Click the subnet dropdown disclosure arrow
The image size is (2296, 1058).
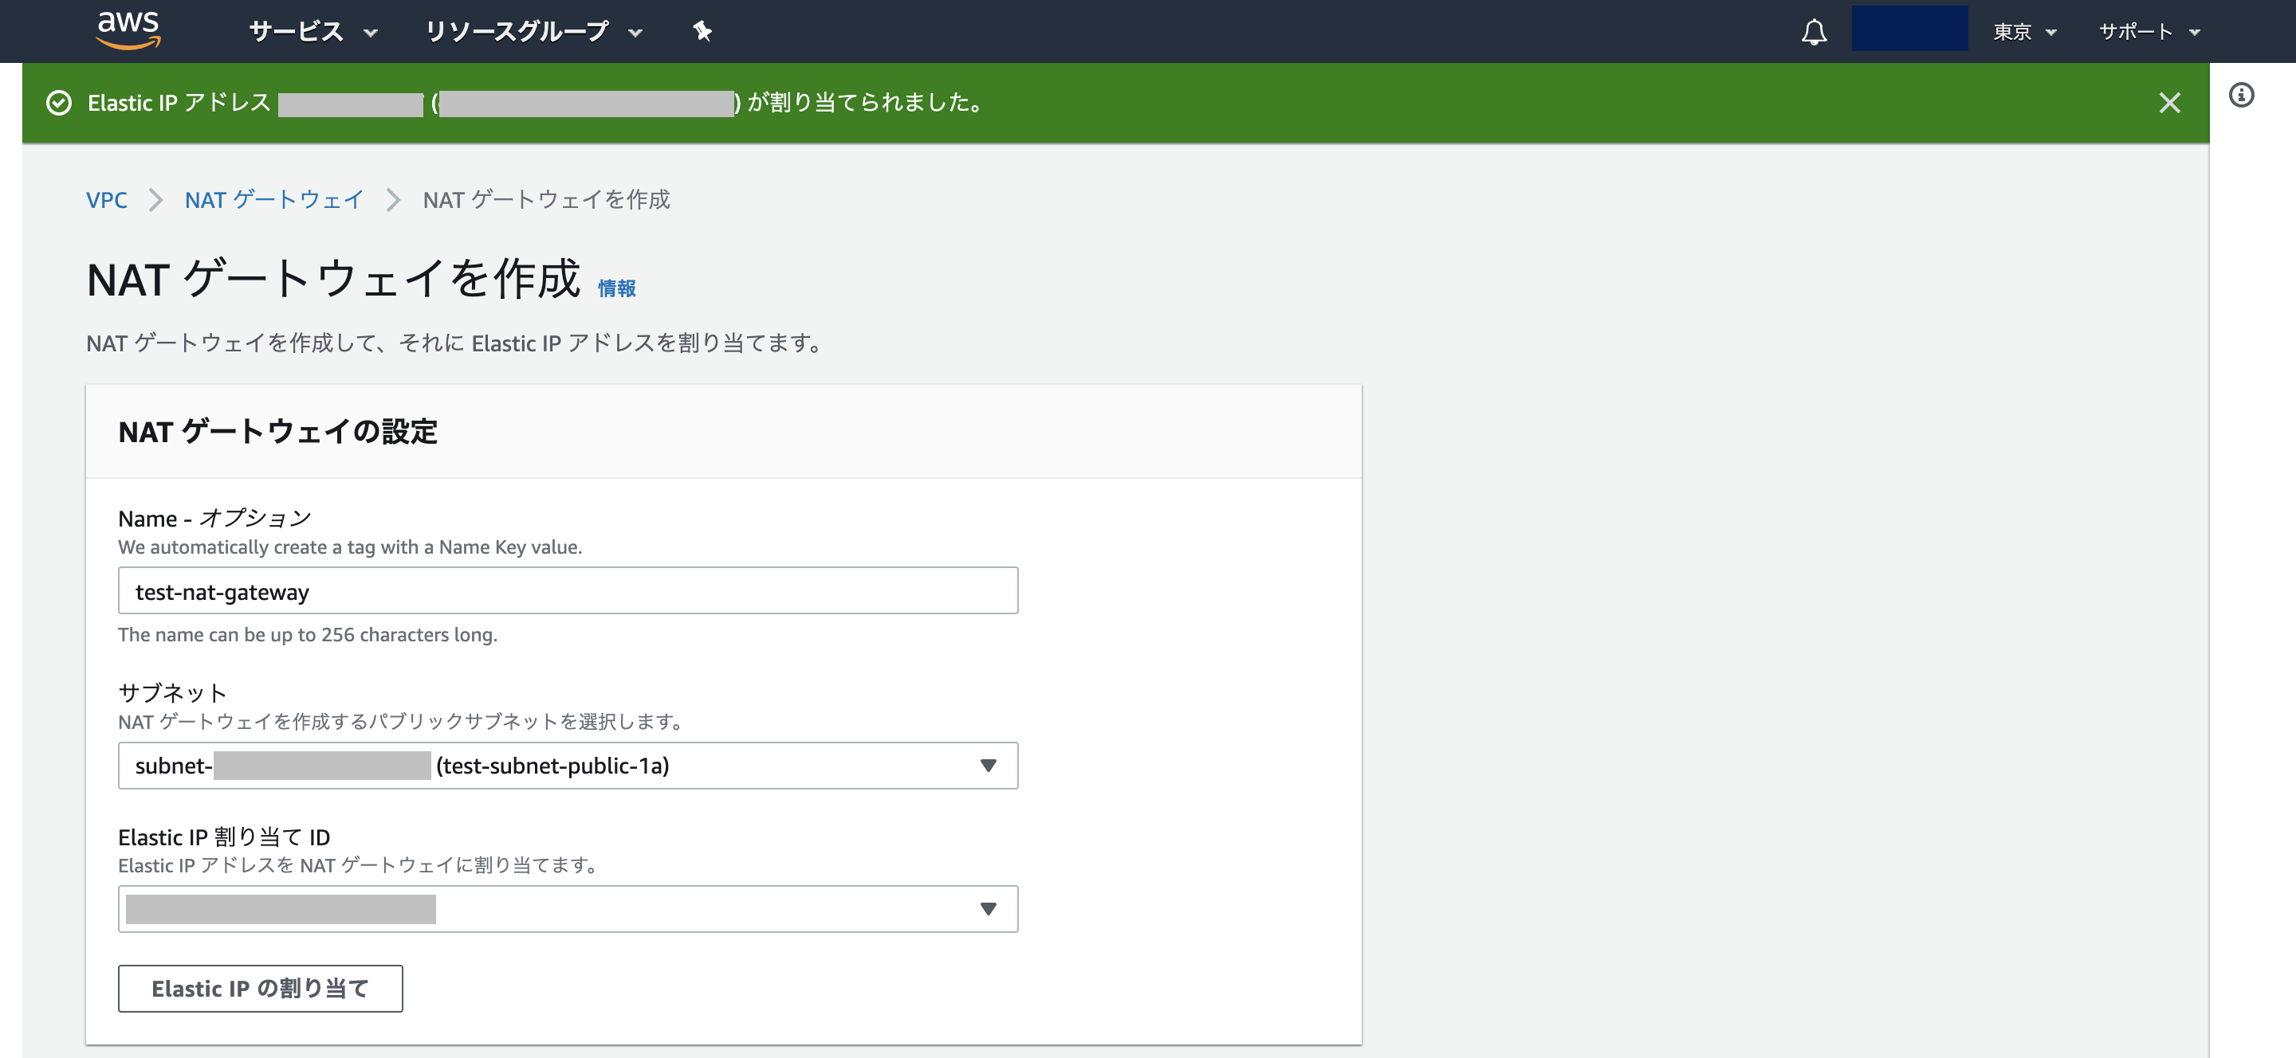[989, 765]
